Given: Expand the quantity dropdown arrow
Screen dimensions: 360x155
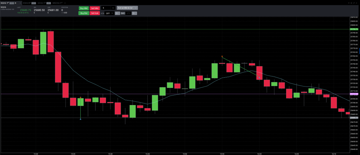Looking at the screenshot, I should [x=113, y=8].
